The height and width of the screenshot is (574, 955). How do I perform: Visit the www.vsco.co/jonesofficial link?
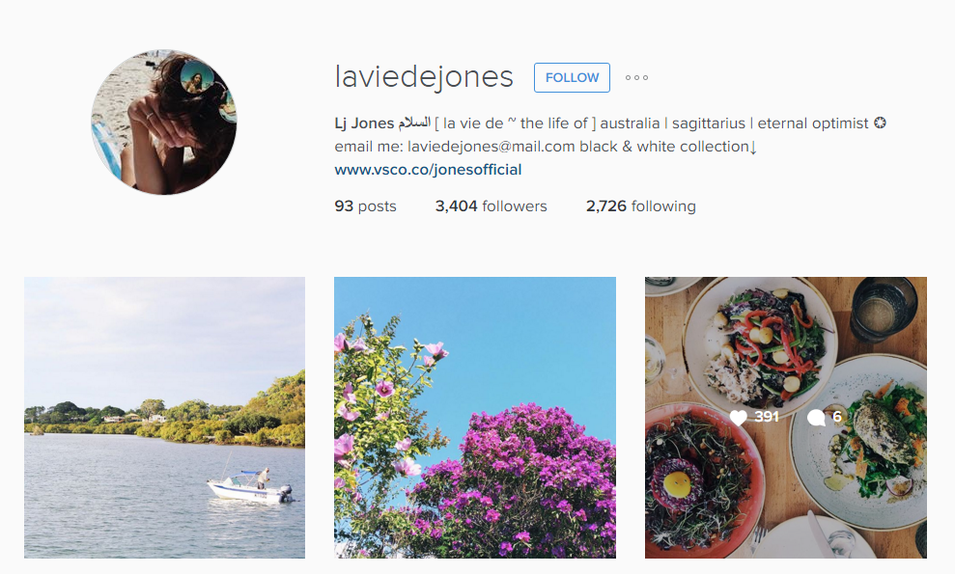tap(428, 169)
